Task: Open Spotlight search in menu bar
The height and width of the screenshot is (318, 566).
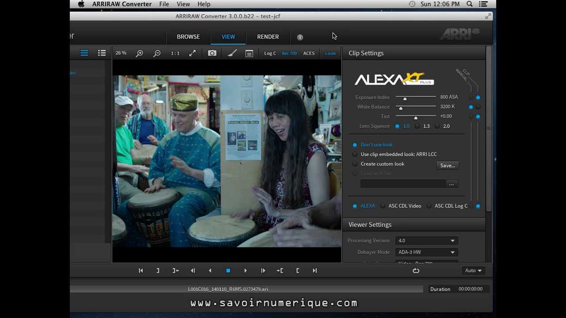Action: tap(470, 4)
